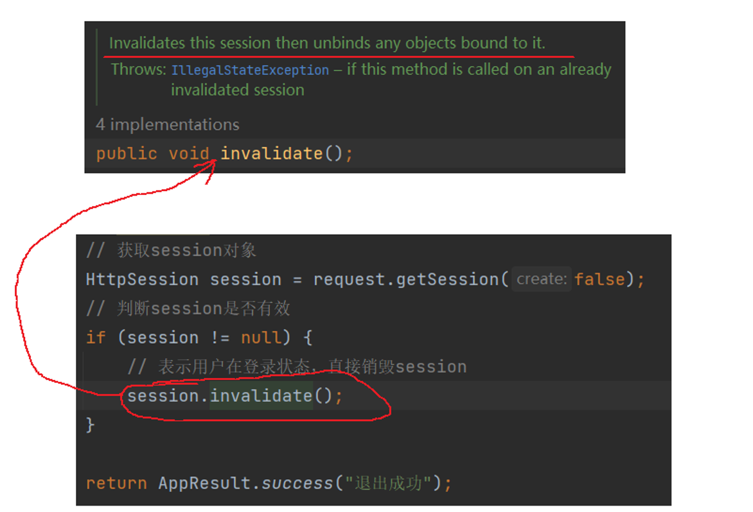
Task: Click the 'Throws:' label in the doc
Action: [x=139, y=69]
